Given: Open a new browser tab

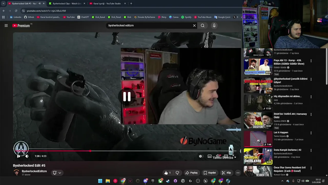Looking at the screenshot, I should pos(131,4).
